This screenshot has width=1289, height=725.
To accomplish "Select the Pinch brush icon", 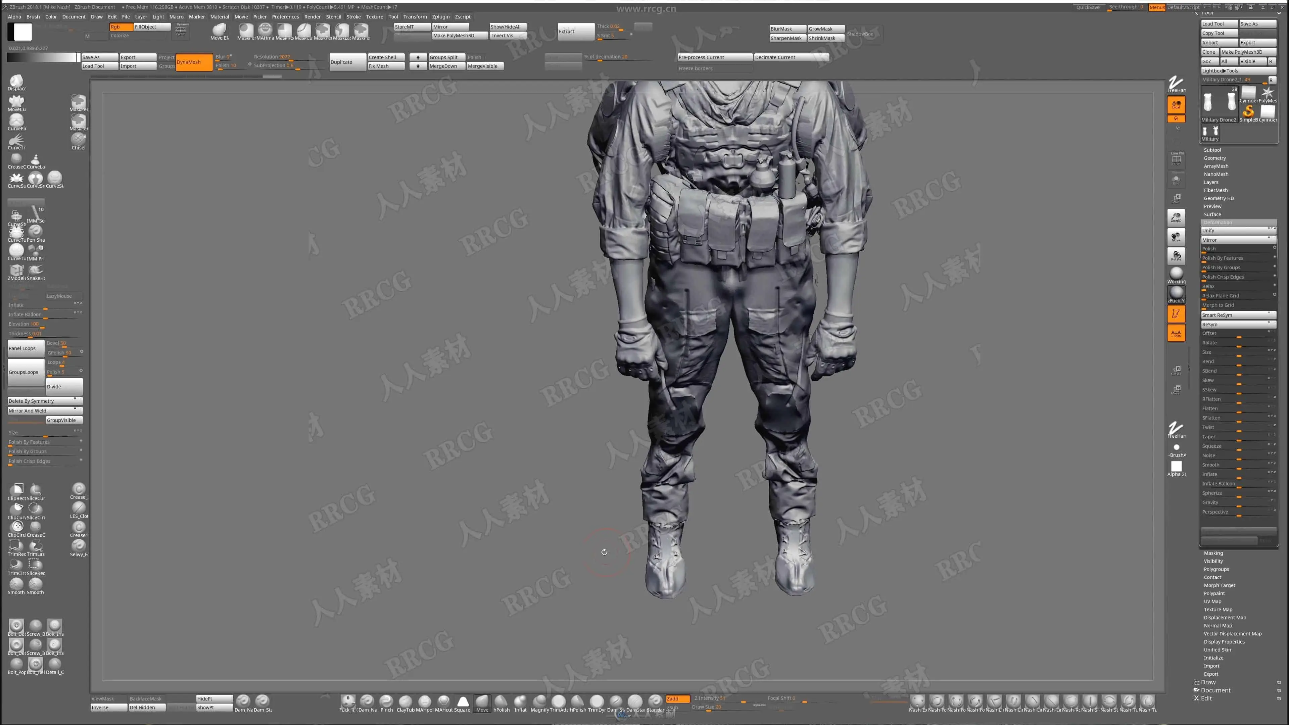I will 386,702.
